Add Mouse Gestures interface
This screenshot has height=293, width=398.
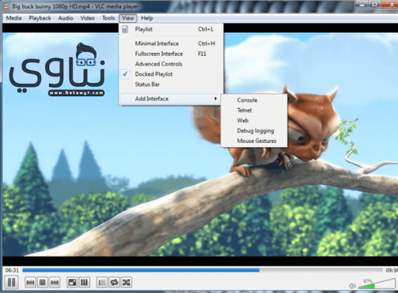[254, 141]
